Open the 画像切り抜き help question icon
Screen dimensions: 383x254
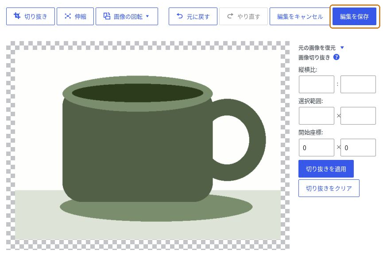tap(337, 57)
